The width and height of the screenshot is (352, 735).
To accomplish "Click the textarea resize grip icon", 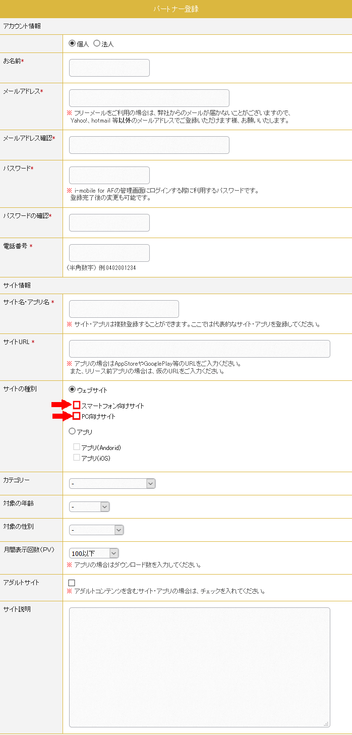I will [326, 723].
